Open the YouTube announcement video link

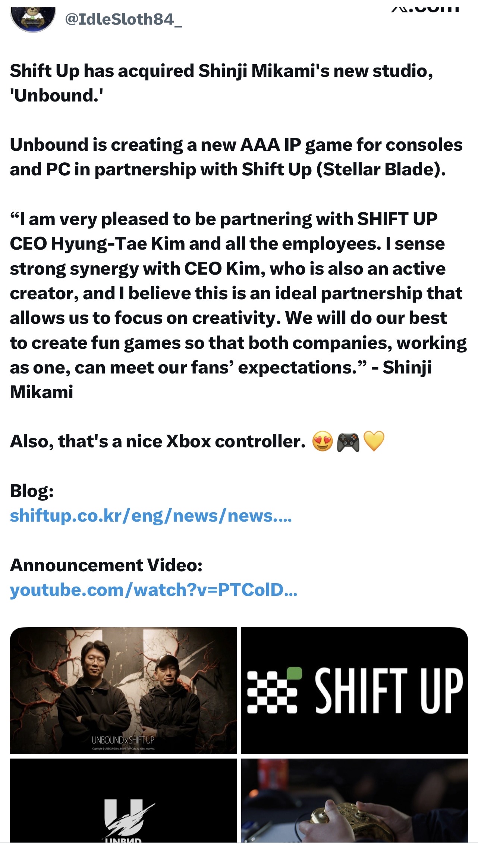click(154, 590)
